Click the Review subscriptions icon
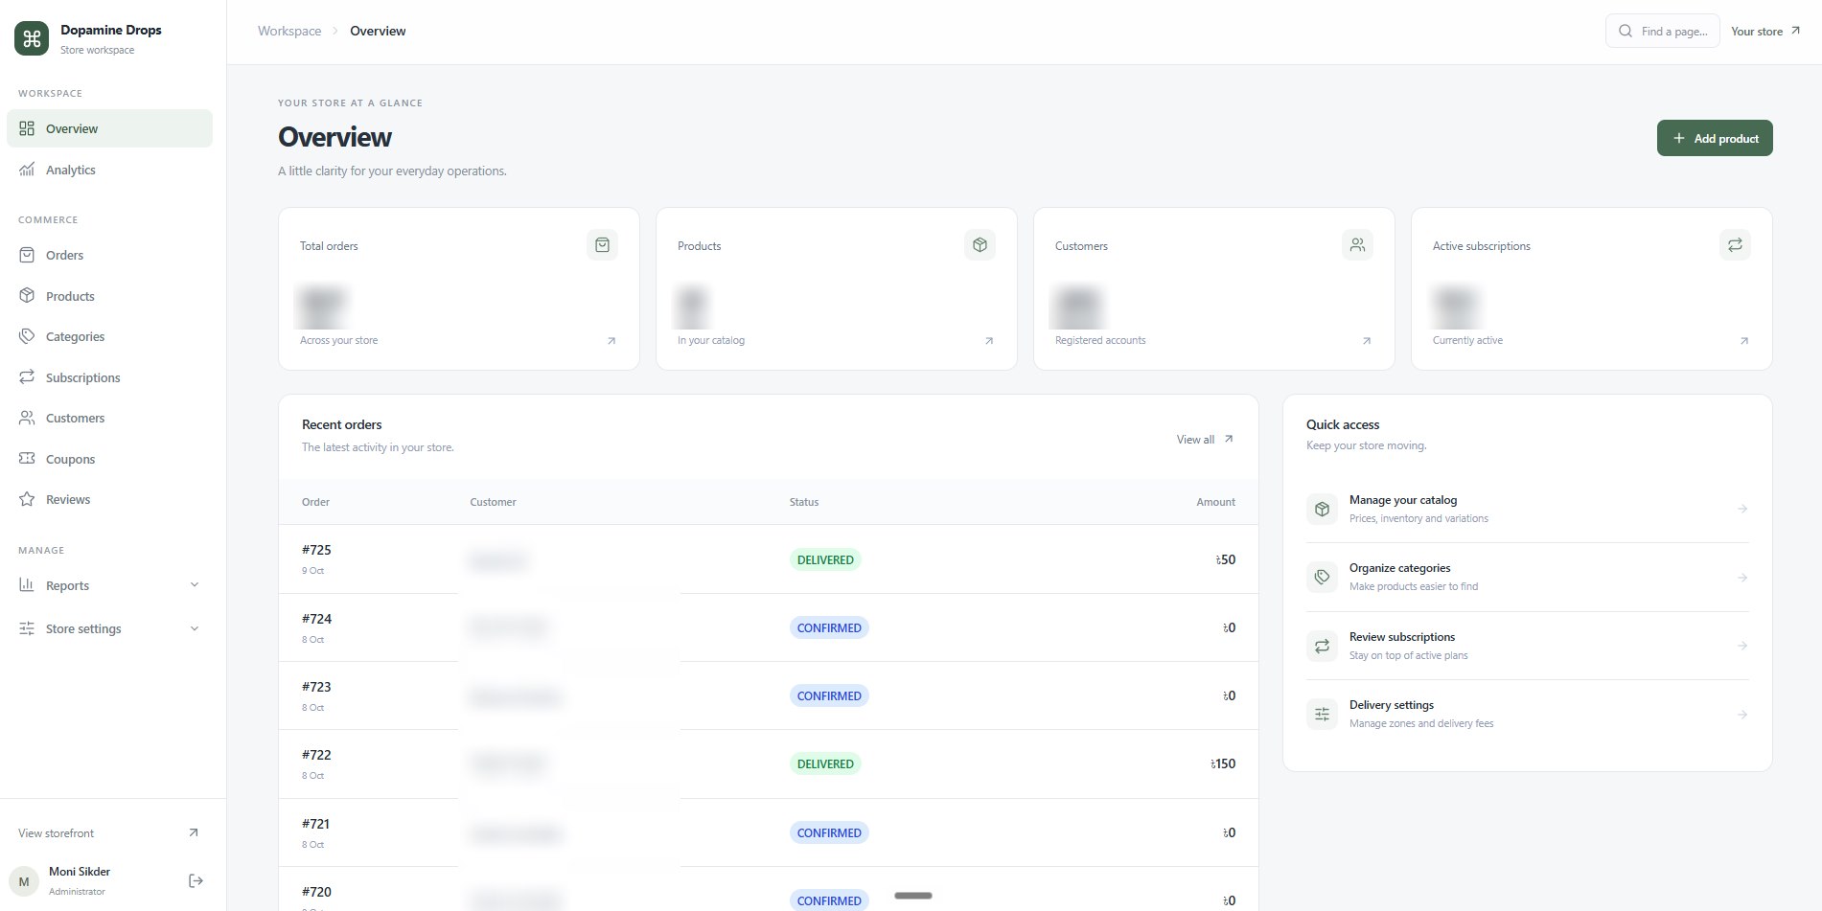 coord(1322,646)
